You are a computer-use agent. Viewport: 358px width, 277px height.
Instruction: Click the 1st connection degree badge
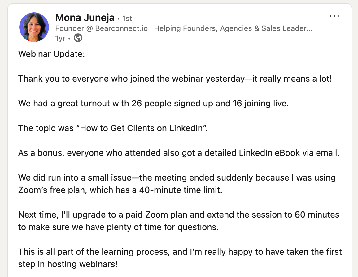[x=127, y=19]
